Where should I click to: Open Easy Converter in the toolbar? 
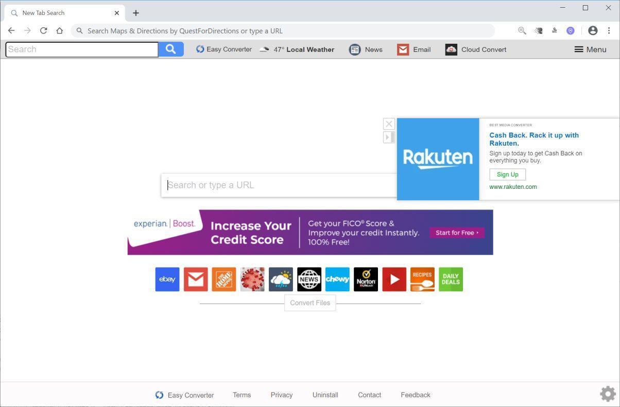coord(223,49)
